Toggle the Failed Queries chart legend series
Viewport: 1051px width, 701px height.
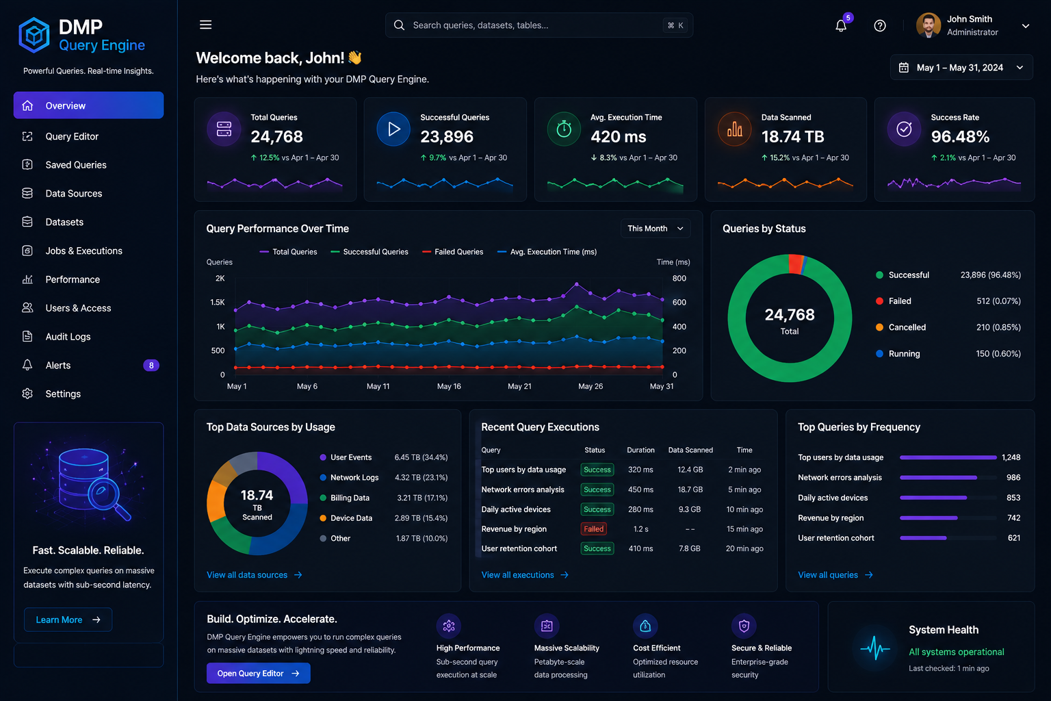click(453, 252)
